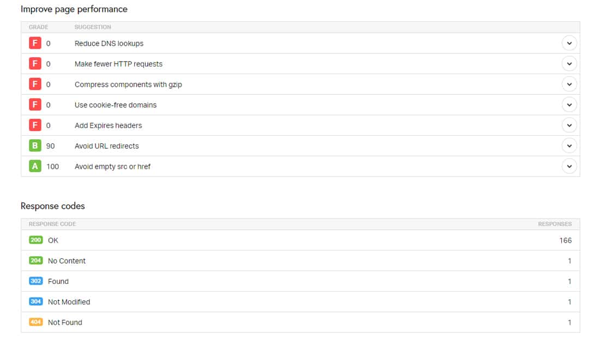Expand the Reduce DNS lookups suggestion

point(569,43)
